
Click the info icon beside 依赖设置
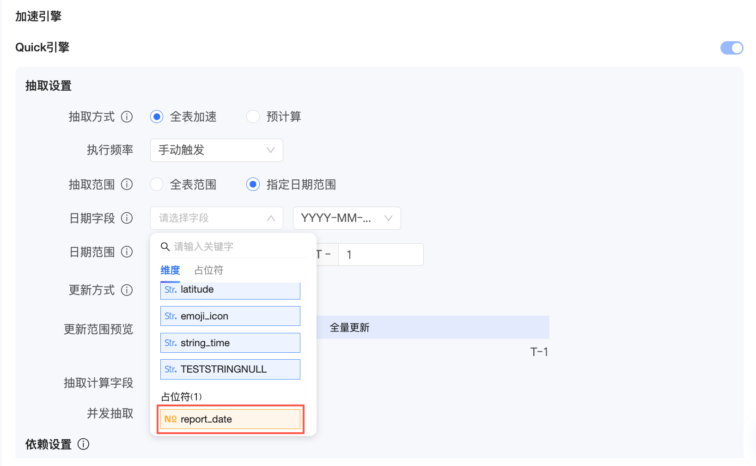pos(83,444)
